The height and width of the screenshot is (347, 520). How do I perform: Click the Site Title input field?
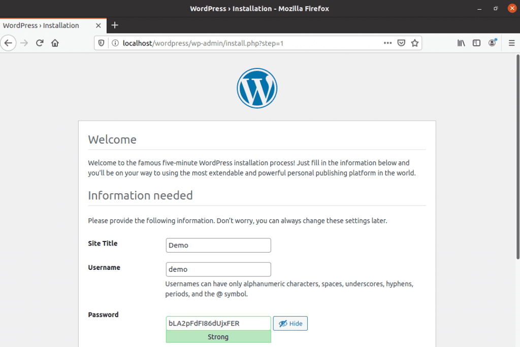[218, 246]
